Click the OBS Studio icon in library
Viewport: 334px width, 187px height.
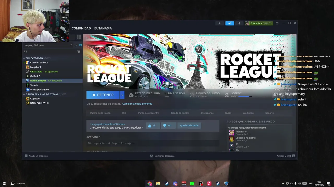click(28, 71)
